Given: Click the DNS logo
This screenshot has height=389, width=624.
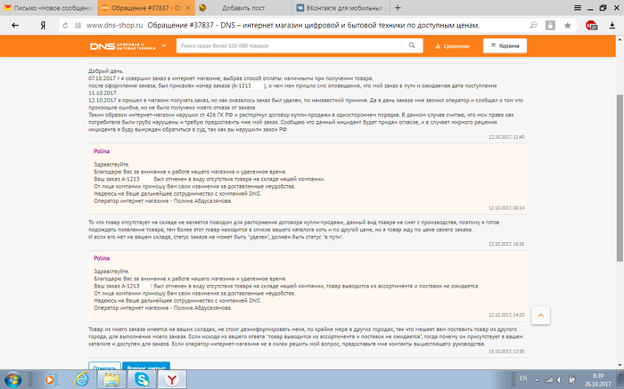Looking at the screenshot, I should [x=123, y=46].
